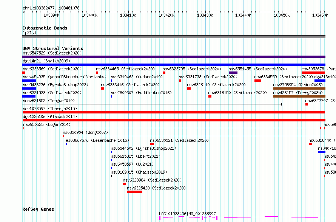Select nsv6325420 (Sedlazeck2020) label
Screen dimensions: 336x222
tap(156, 188)
